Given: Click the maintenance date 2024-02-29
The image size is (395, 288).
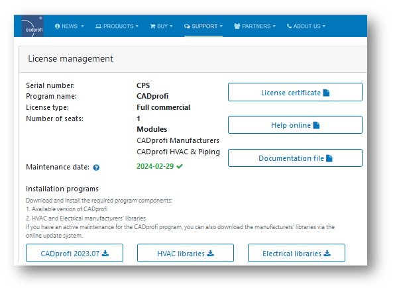Looking at the screenshot, I should tap(155, 166).
